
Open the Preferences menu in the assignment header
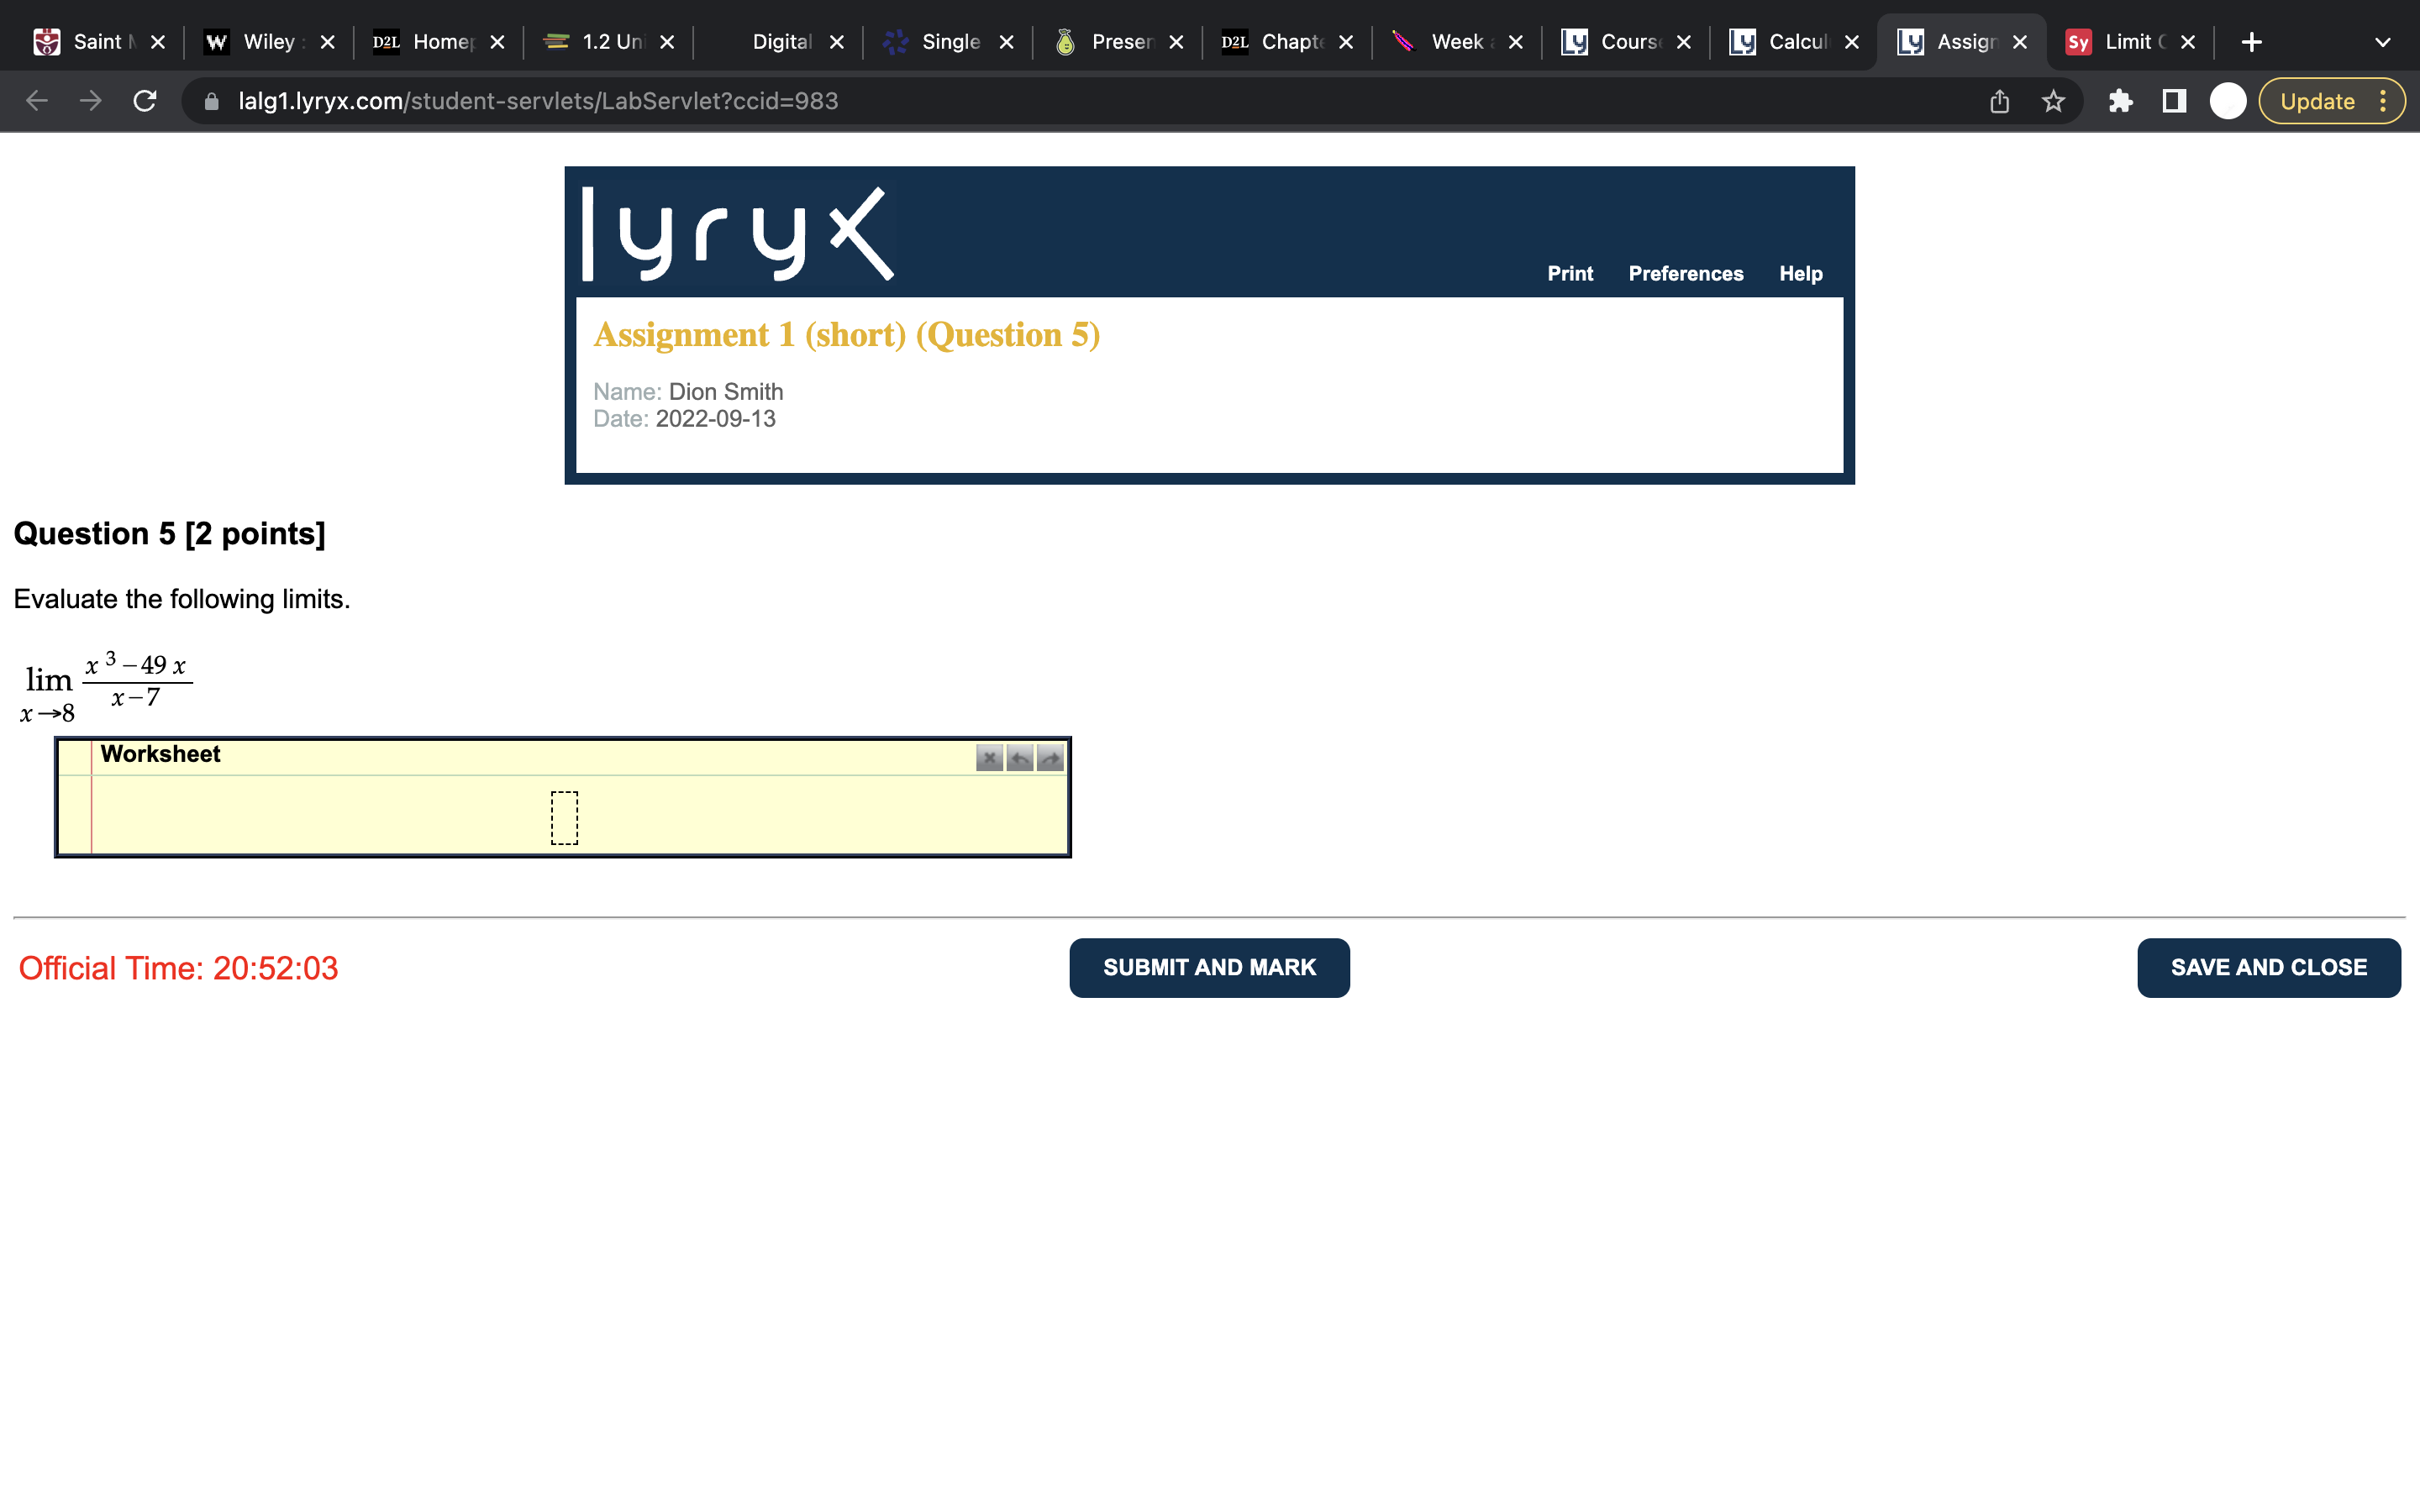(x=1685, y=273)
